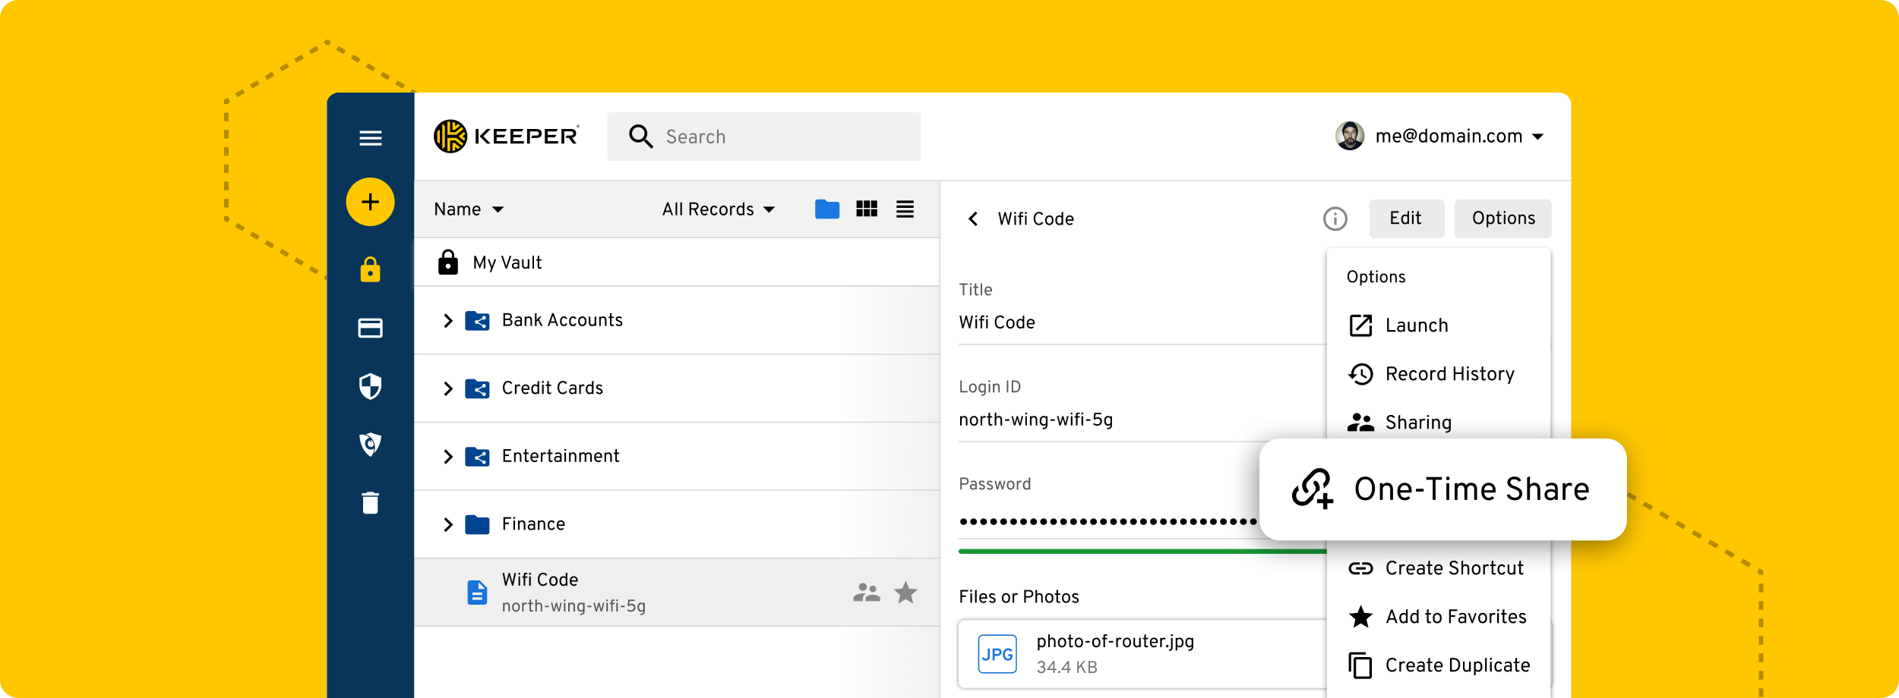Open Security Audit shield icon in sidebar
The width and height of the screenshot is (1899, 698).
tap(370, 387)
